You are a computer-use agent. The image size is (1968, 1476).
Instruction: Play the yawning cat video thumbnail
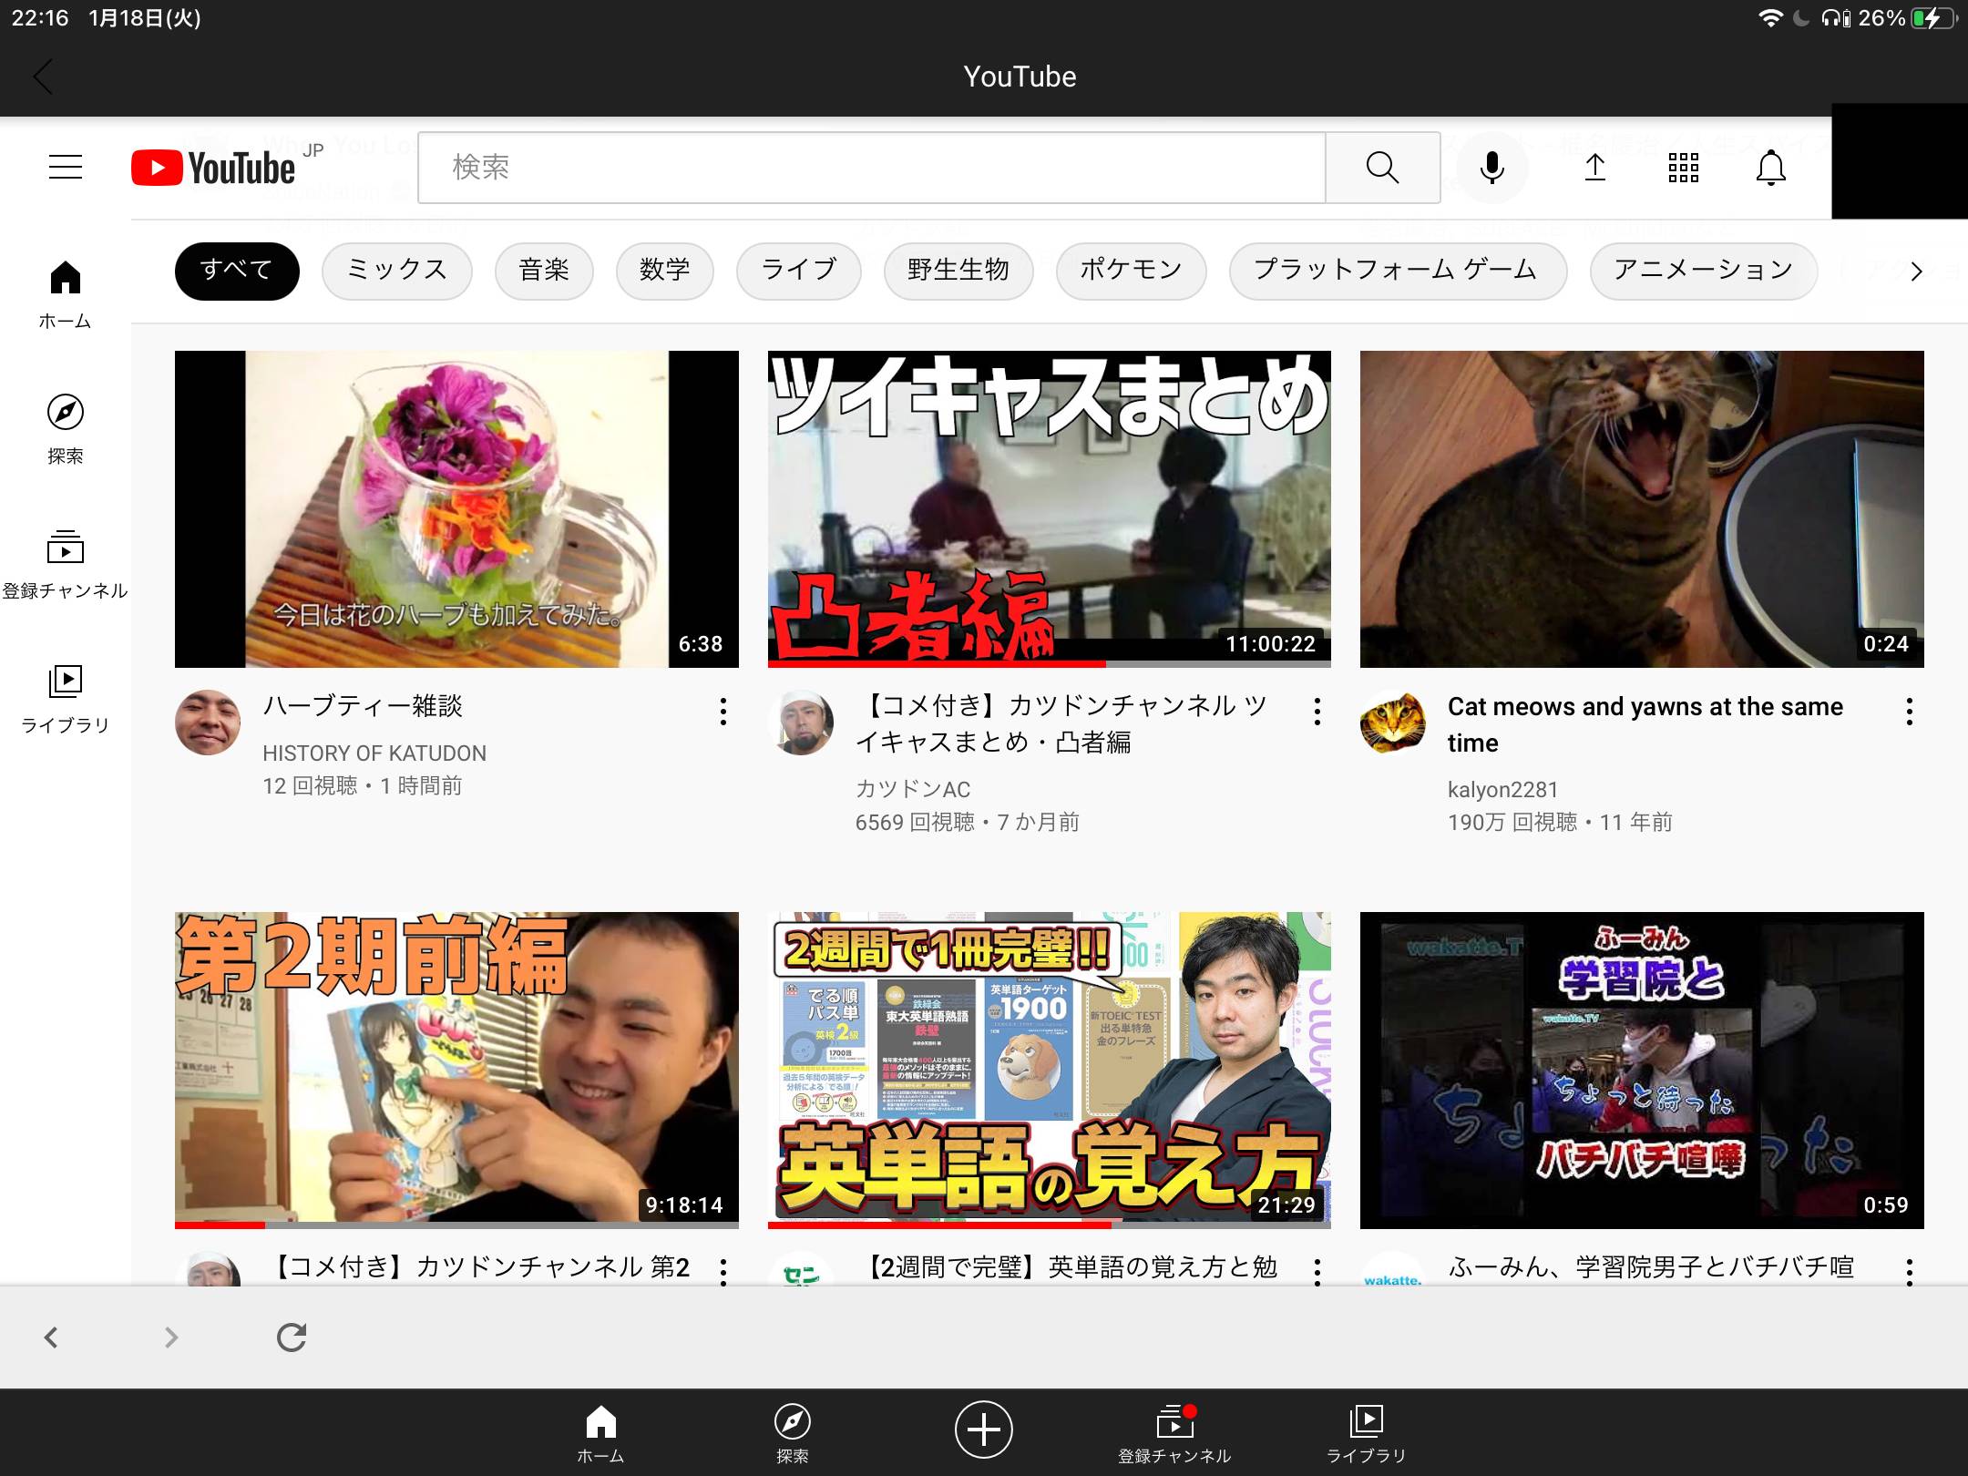pyautogui.click(x=1641, y=508)
